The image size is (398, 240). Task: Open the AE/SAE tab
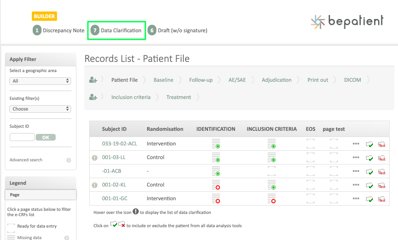[x=237, y=80]
